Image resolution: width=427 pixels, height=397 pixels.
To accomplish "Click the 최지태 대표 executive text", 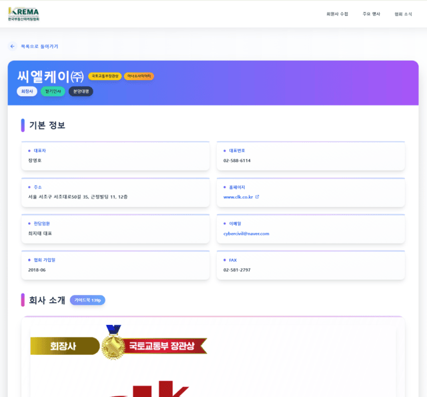I will pyautogui.click(x=40, y=234).
